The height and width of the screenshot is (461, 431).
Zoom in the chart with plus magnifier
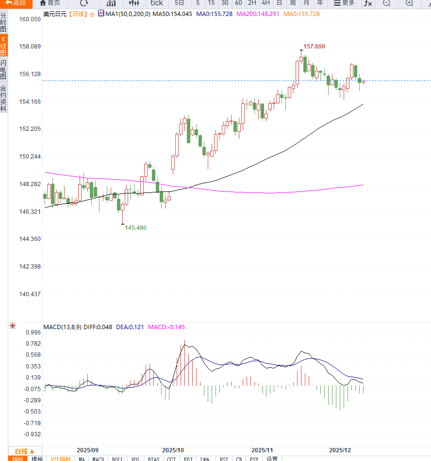pyautogui.click(x=409, y=3)
